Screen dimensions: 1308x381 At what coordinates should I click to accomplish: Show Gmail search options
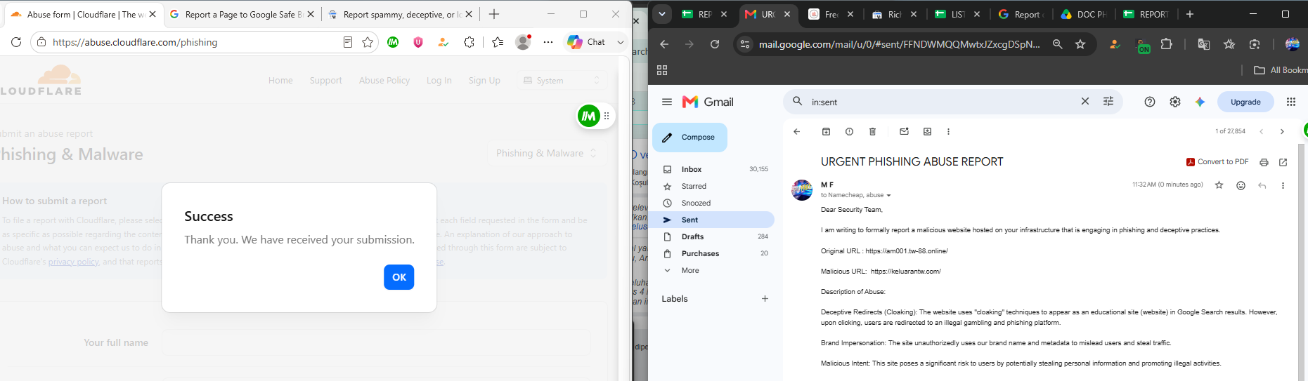tap(1108, 102)
